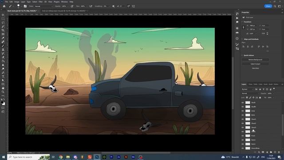This screenshot has width=284, height=160.
Task: Open brush Mode dropdown in options bar
Action: pyautogui.click(x=43, y=6)
